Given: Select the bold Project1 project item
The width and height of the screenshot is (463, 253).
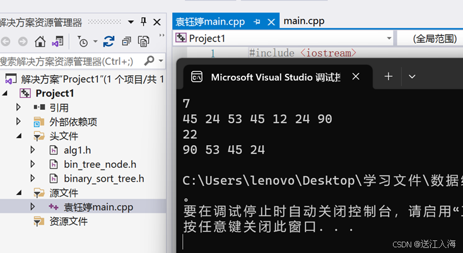Looking at the screenshot, I should coord(55,93).
